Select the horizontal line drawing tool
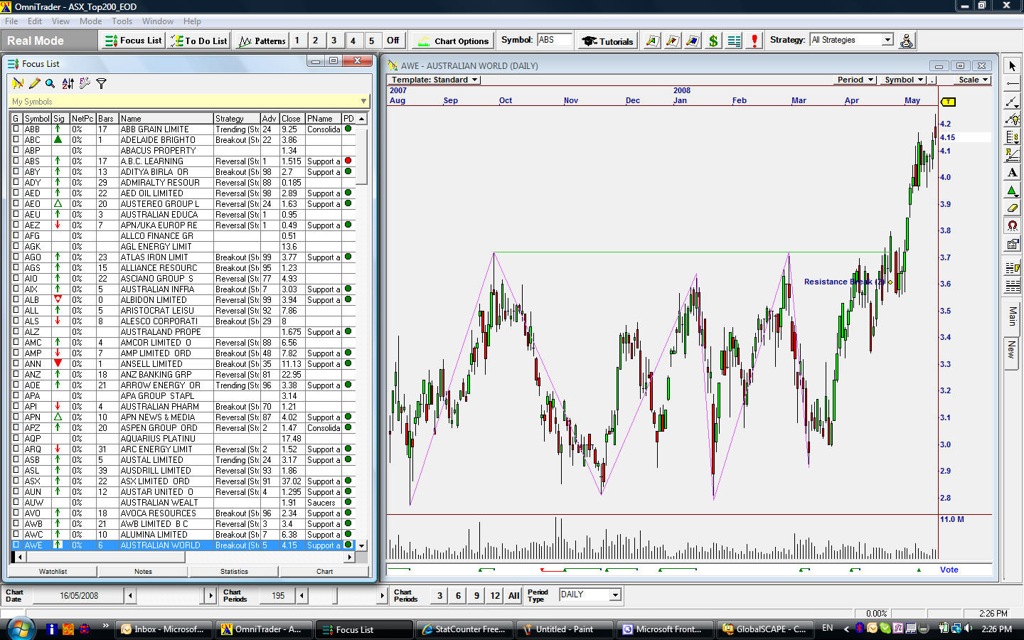 point(1013,84)
